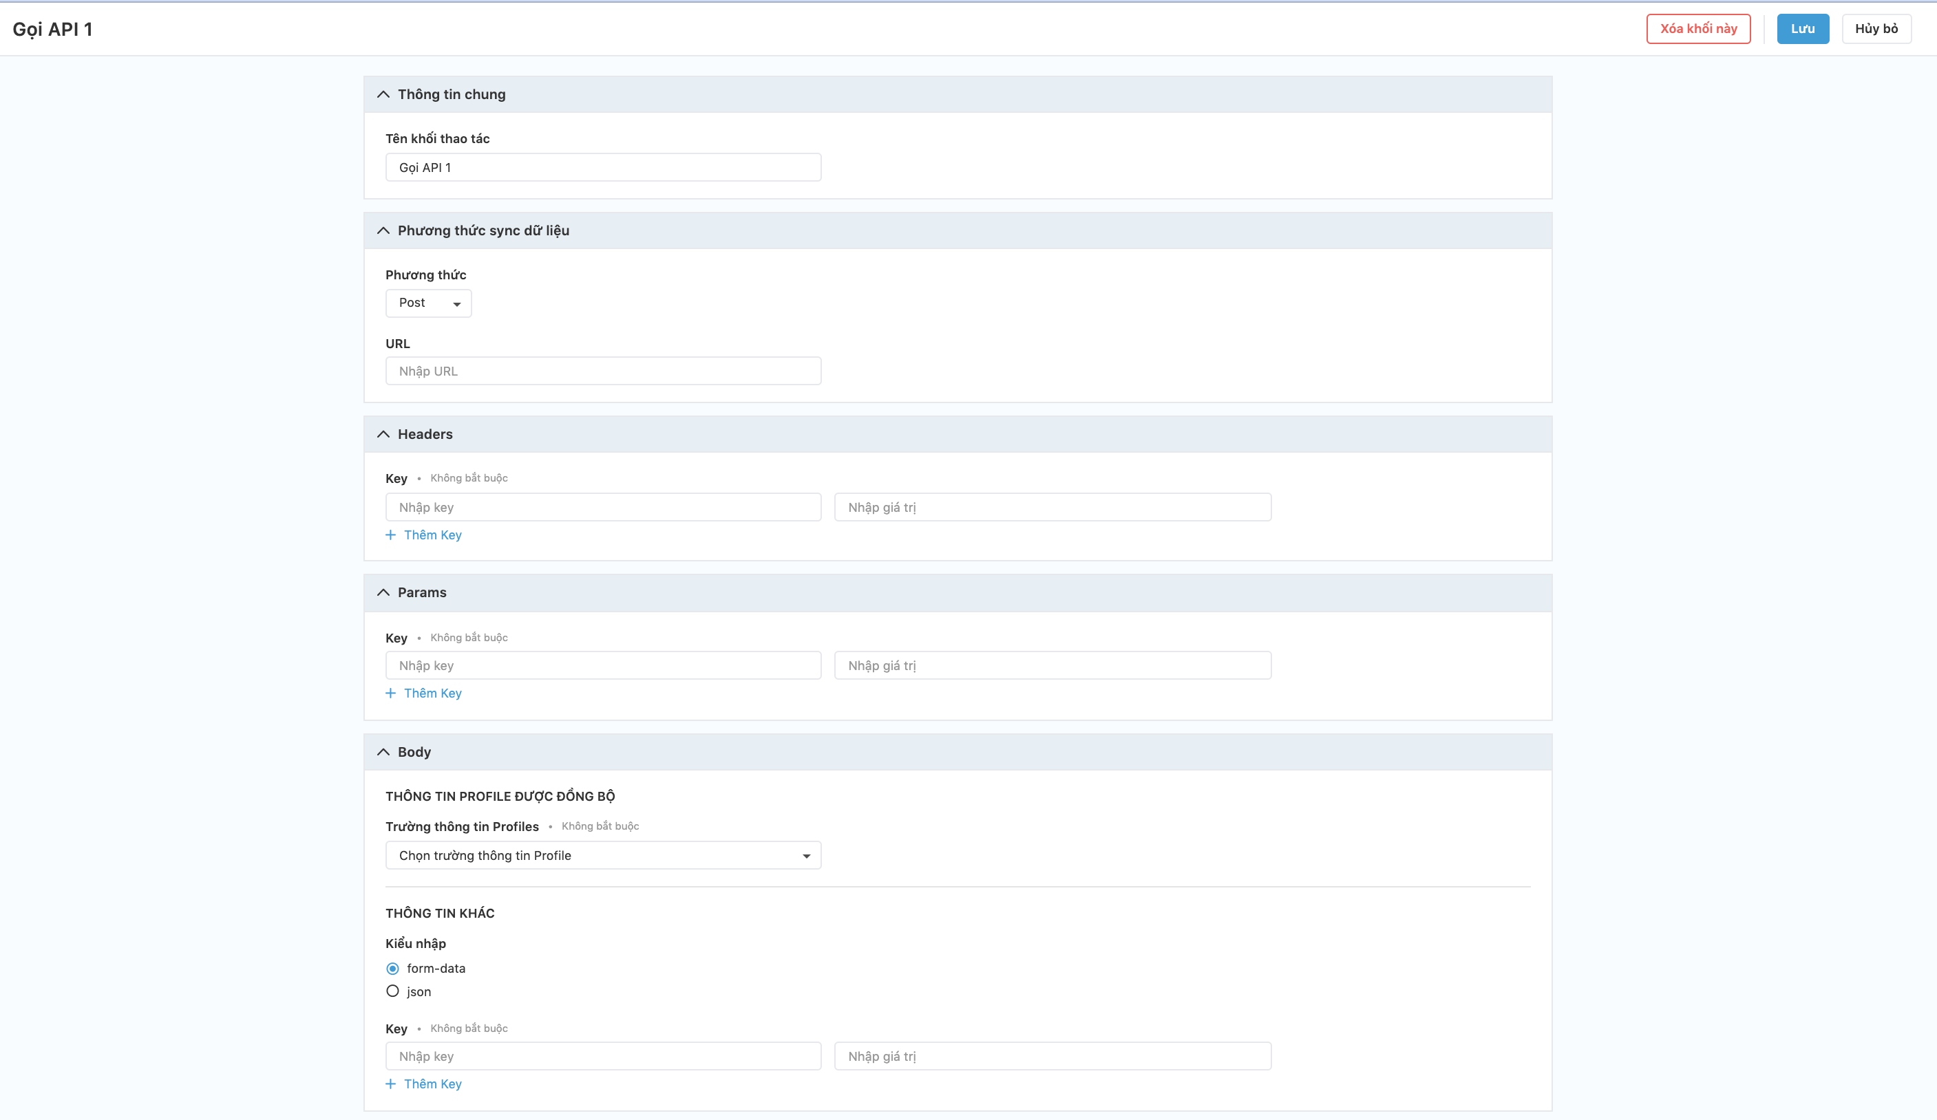Collapse the Phương thức sync dữ liệu chevron
This screenshot has height=1120, width=1937.
(x=383, y=230)
